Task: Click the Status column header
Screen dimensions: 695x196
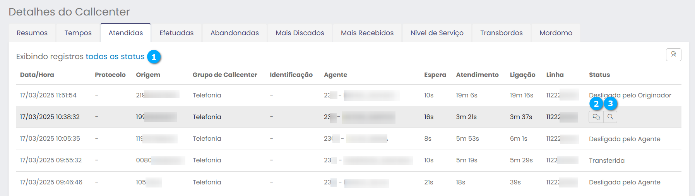Action: (x=599, y=75)
